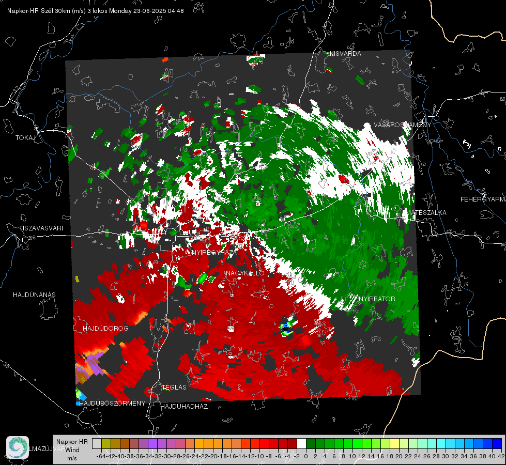
Task: Click the olive swatch above the -64 label
Action: (106, 443)
